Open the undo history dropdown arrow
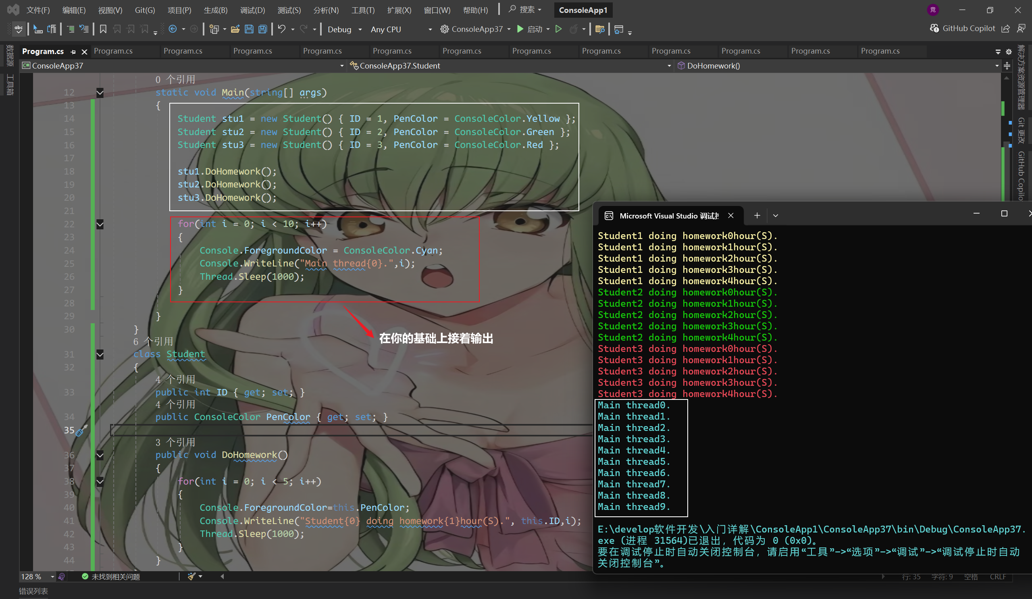This screenshot has height=599, width=1032. 293,29
